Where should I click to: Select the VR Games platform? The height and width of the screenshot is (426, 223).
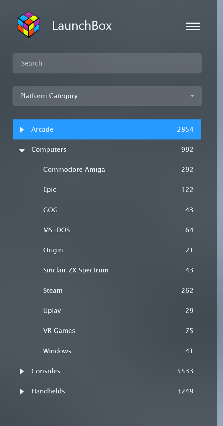click(x=107, y=331)
